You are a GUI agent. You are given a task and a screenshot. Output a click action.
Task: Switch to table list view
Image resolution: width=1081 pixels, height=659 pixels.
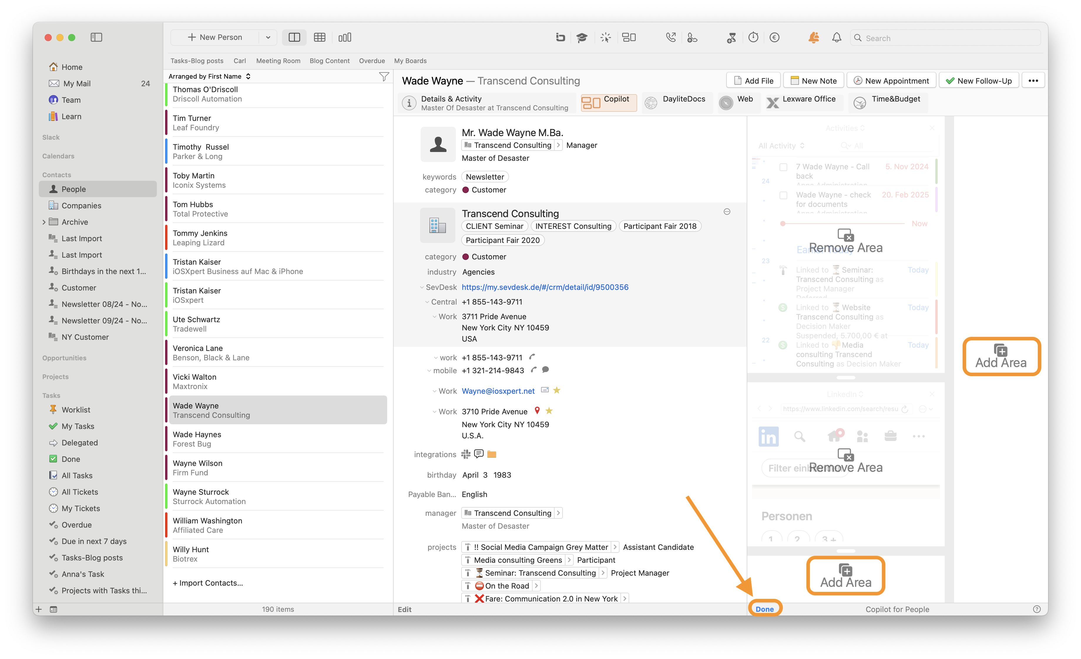tap(319, 37)
